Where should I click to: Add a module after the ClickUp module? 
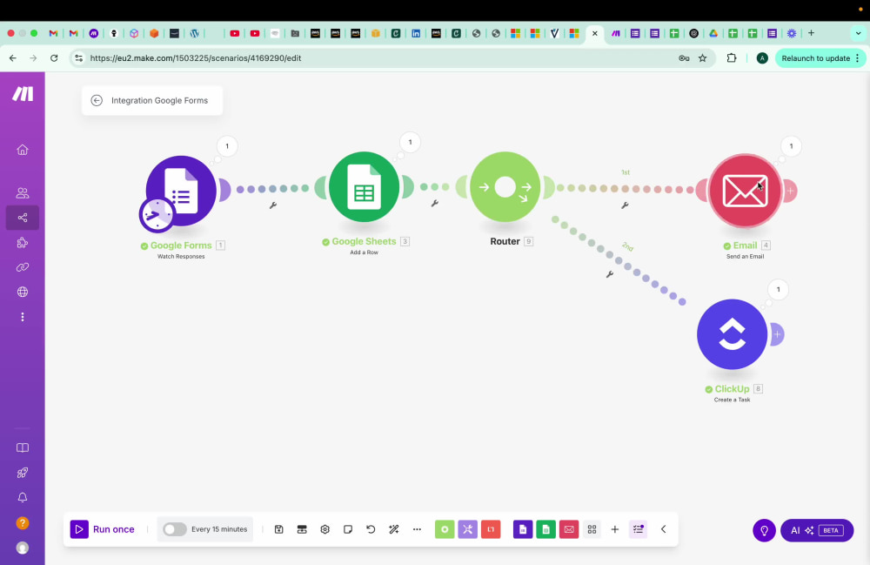[777, 334]
